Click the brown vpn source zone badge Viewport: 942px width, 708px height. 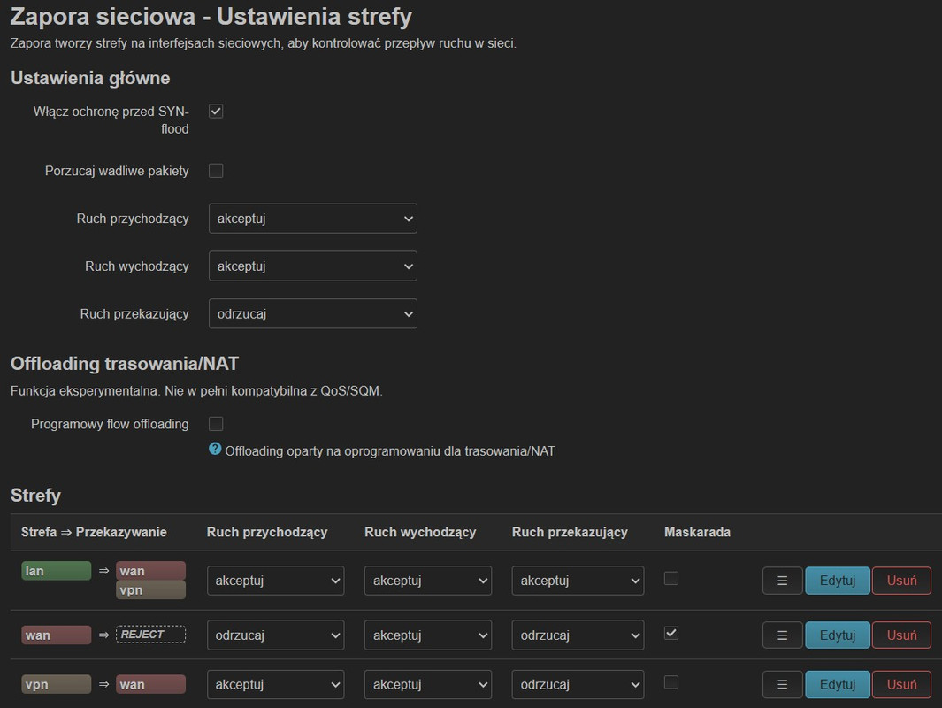[57, 684]
